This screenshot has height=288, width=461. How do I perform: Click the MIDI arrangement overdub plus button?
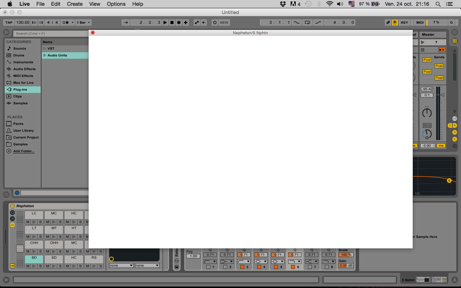[185, 22]
